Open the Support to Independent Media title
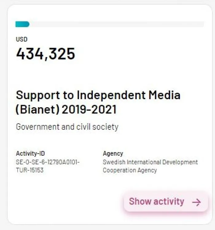Image resolution: width=215 pixels, height=230 pixels. (98, 95)
